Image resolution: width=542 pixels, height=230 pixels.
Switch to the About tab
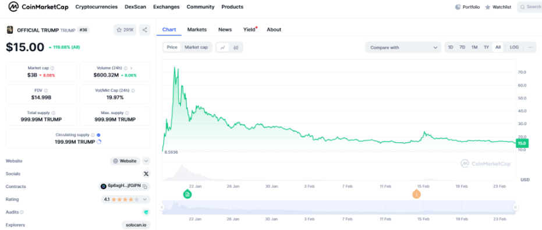point(274,29)
